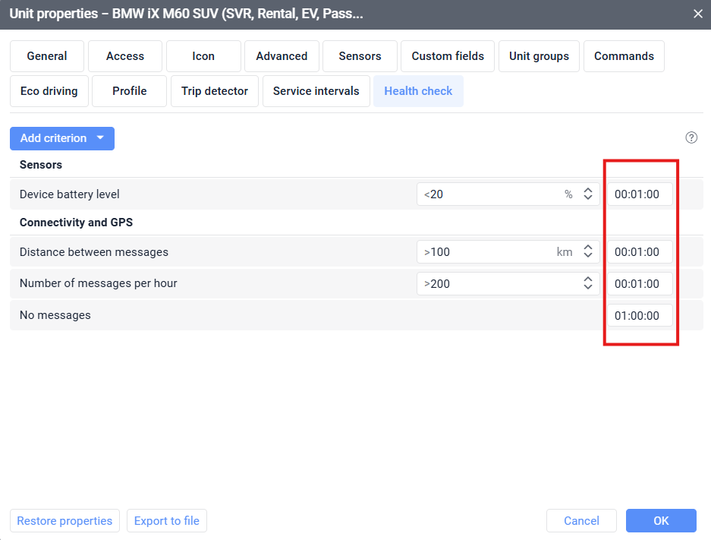The height and width of the screenshot is (540, 711).
Task: Edit the Distance between messages value field
Action: click(486, 252)
